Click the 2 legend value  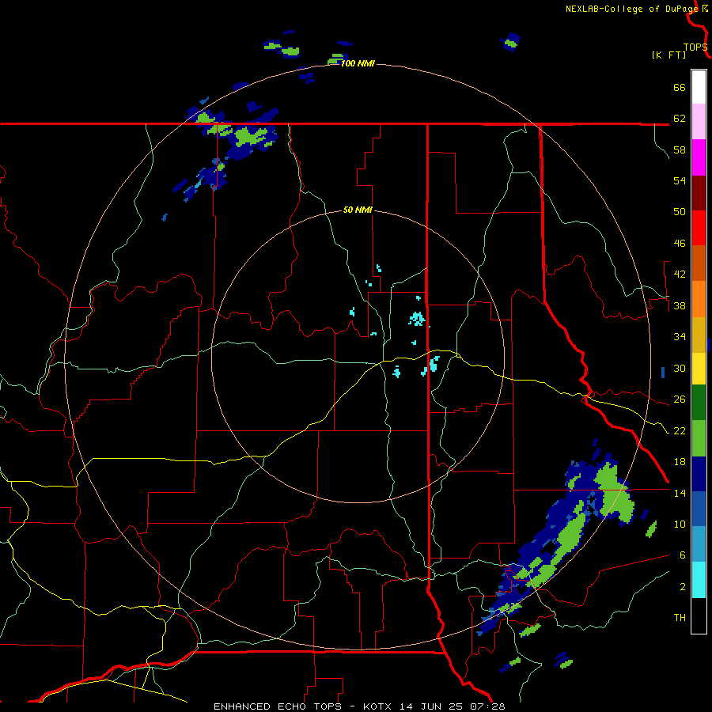click(683, 587)
